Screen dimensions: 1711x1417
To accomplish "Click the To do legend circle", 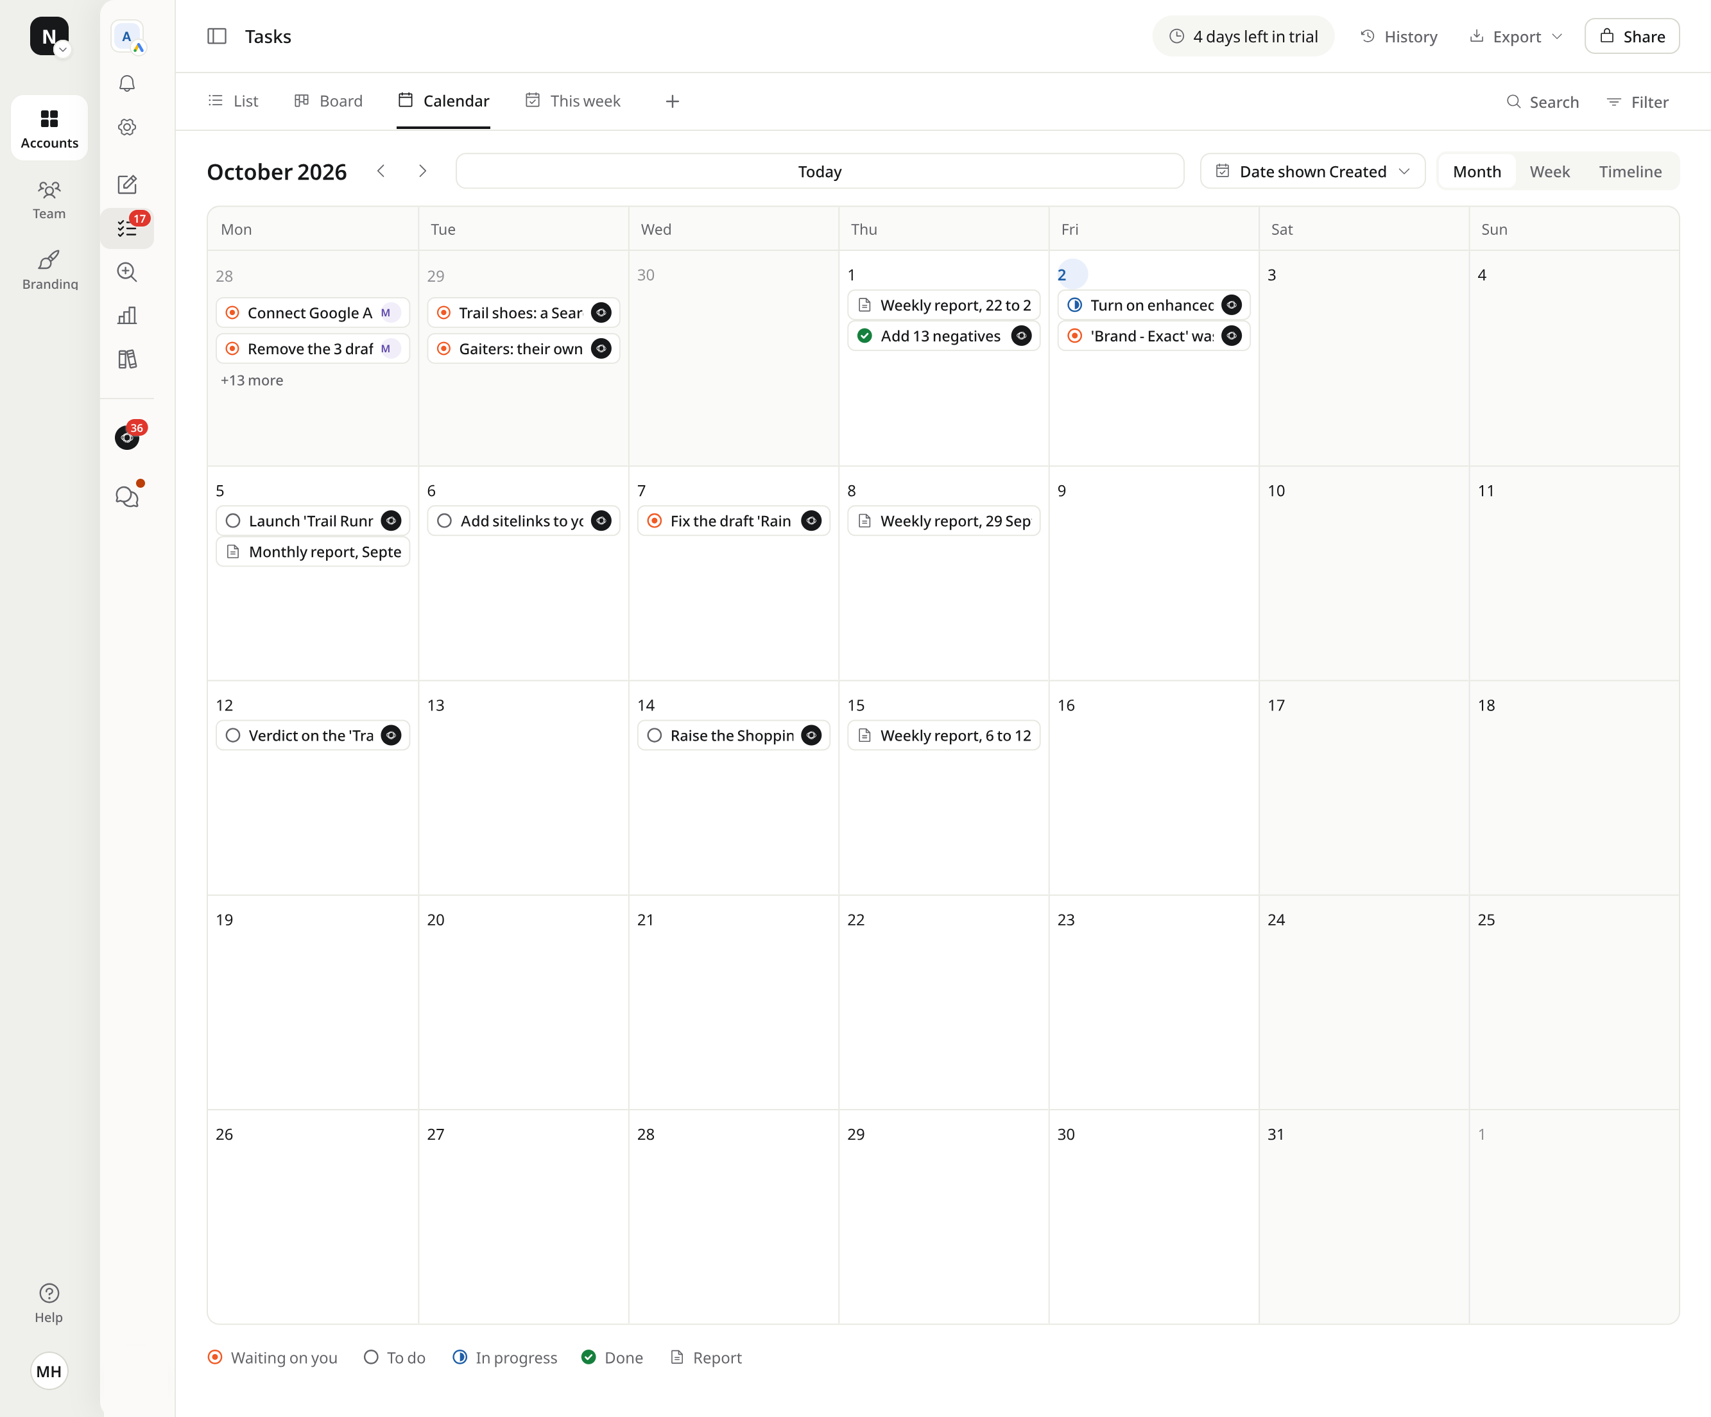I will [371, 1357].
